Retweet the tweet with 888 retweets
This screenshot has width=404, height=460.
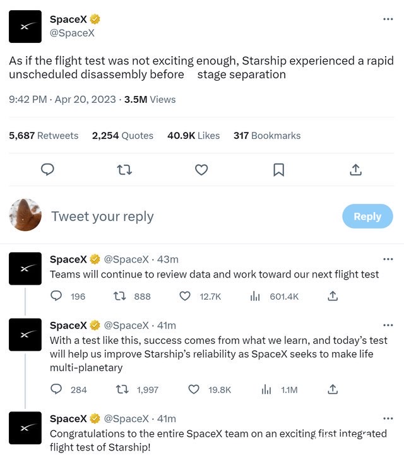point(119,296)
